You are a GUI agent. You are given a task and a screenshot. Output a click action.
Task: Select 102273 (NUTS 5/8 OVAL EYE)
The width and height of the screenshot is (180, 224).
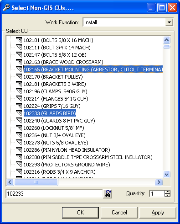tap(56, 143)
